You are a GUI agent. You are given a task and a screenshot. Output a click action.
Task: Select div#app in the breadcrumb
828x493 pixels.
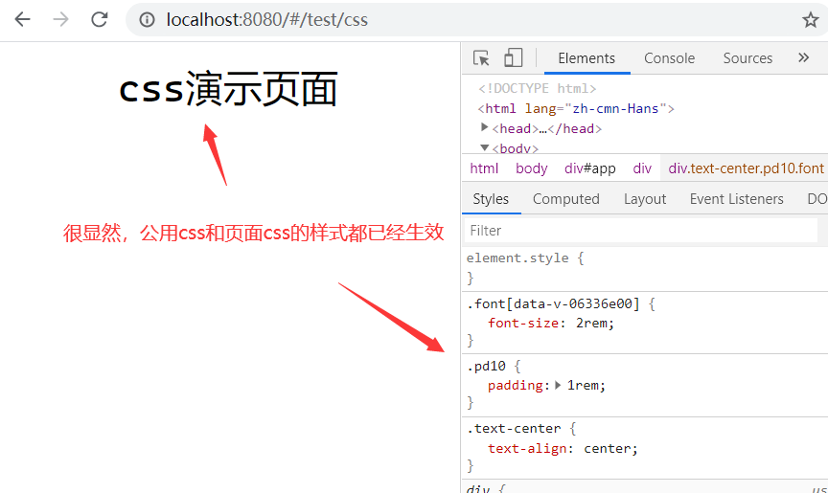pyautogui.click(x=589, y=168)
